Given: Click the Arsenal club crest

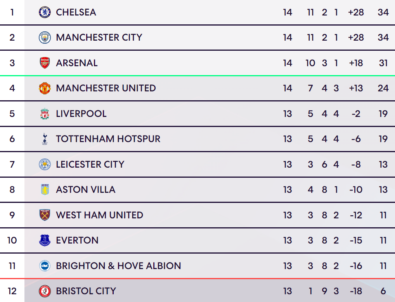Looking at the screenshot, I should click(x=45, y=63).
